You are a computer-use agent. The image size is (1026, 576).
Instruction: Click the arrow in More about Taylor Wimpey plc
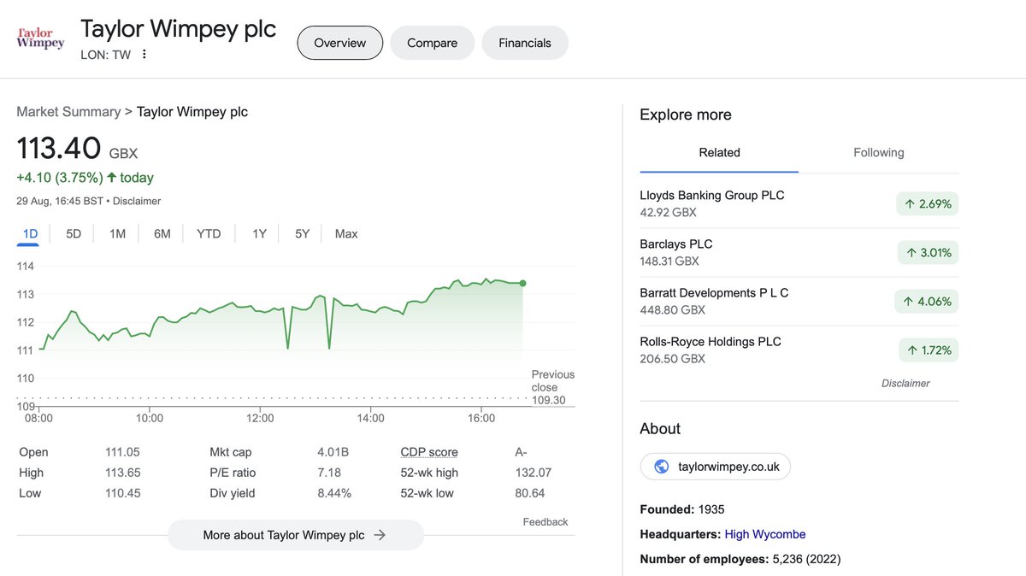coord(380,535)
